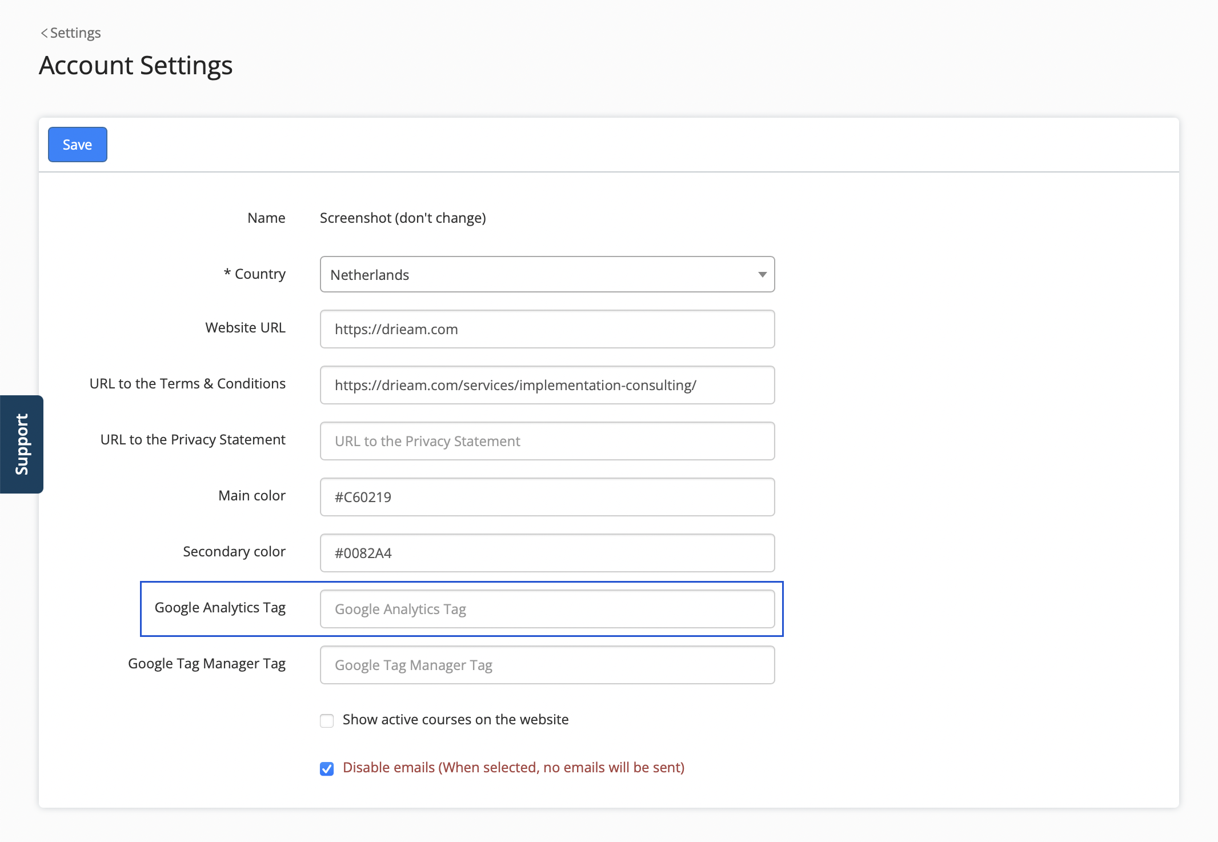Go back to Settings link
The height and width of the screenshot is (842, 1218).
click(71, 33)
